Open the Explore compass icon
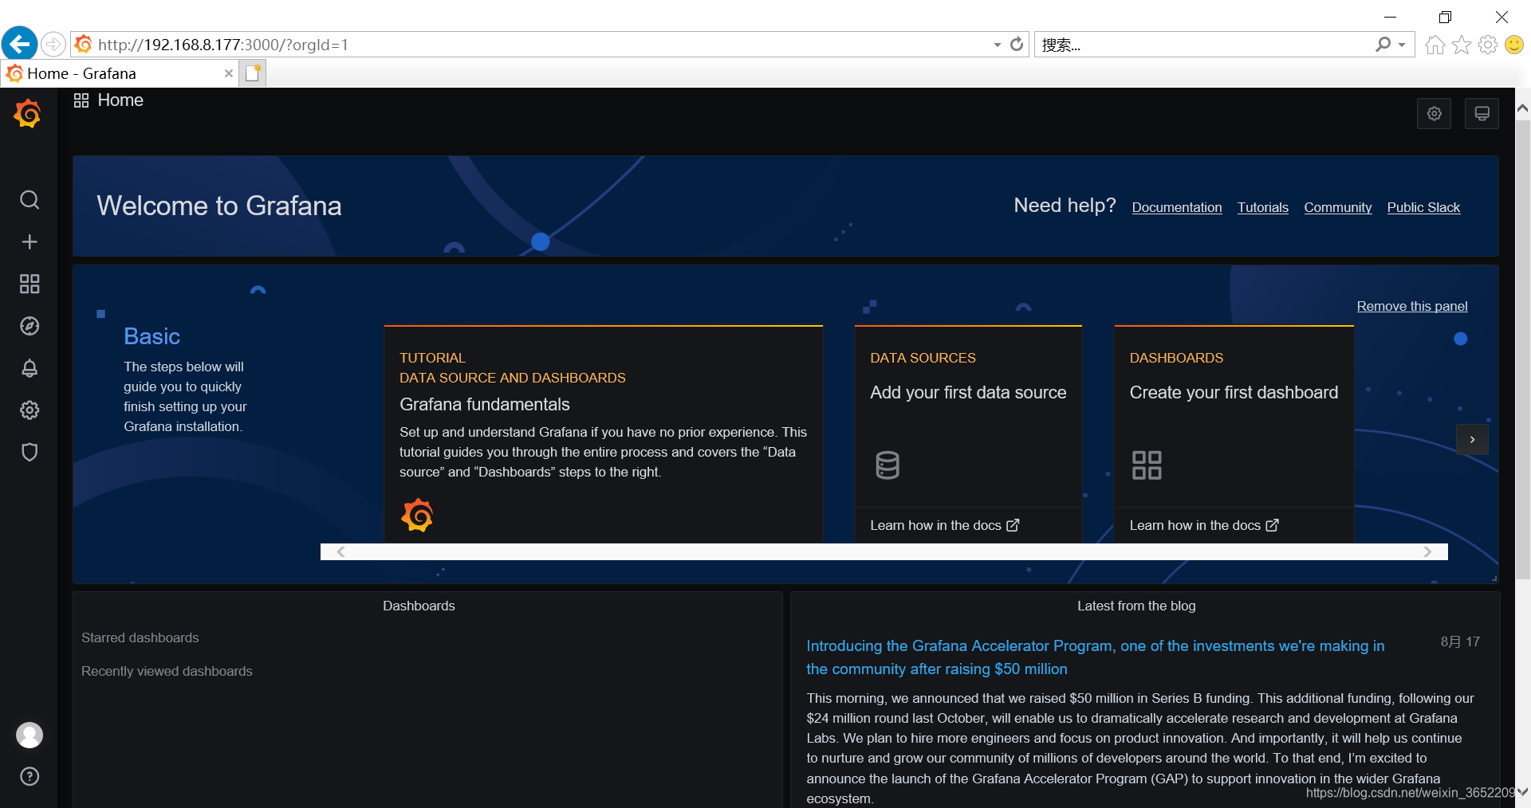Screen dimensions: 1531x808 [x=30, y=326]
